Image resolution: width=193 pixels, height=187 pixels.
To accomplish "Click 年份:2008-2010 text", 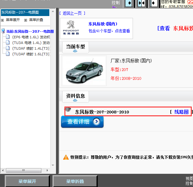I will click(126, 78).
